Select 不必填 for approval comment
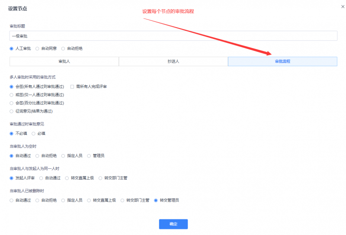Image resolution: width=346 pixels, height=235 pixels. coord(12,133)
